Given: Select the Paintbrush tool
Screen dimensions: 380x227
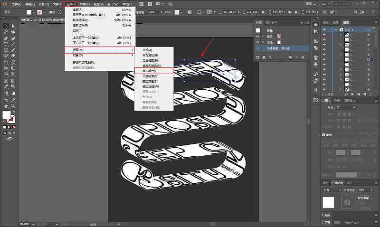Looking at the screenshot, I should 13,50.
